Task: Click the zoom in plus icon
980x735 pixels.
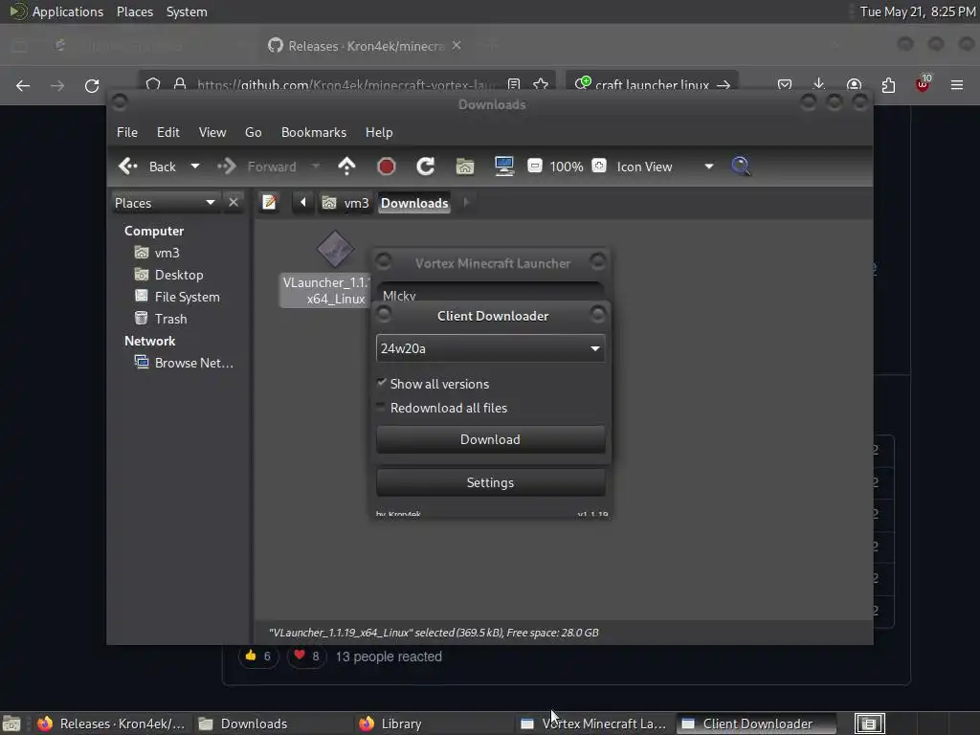Action: tap(599, 166)
